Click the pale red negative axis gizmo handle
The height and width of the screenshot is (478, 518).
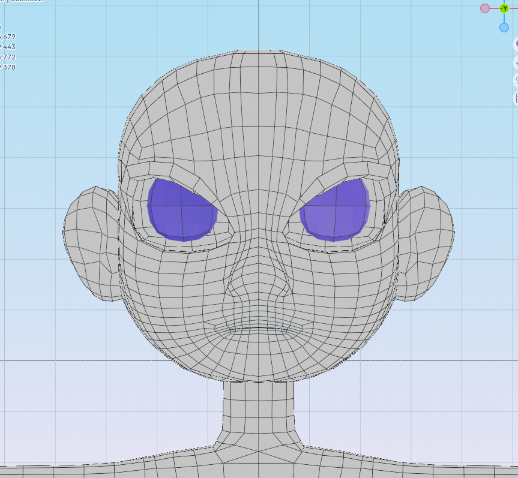coord(485,8)
